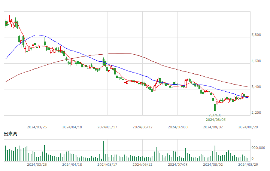Select the 2,376.0 low price annotation
This screenshot has height=171, width=270.
[x=215, y=115]
